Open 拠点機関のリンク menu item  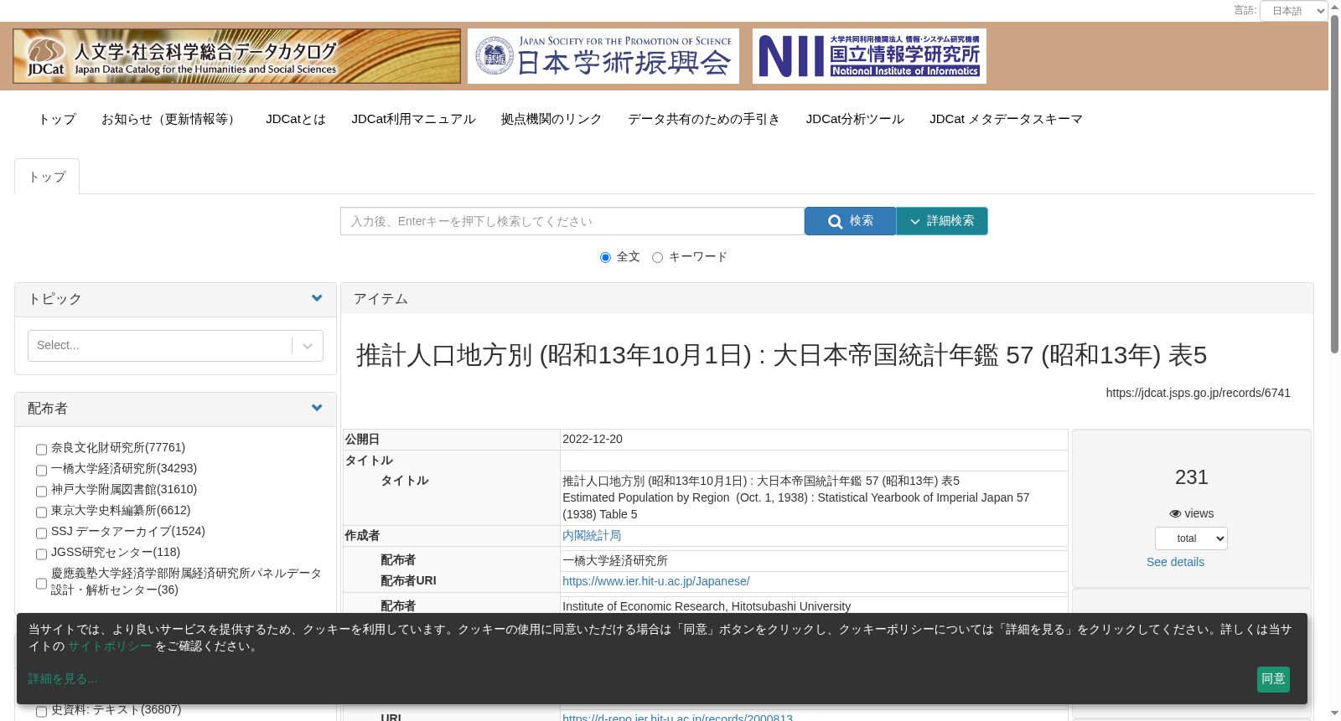point(551,119)
